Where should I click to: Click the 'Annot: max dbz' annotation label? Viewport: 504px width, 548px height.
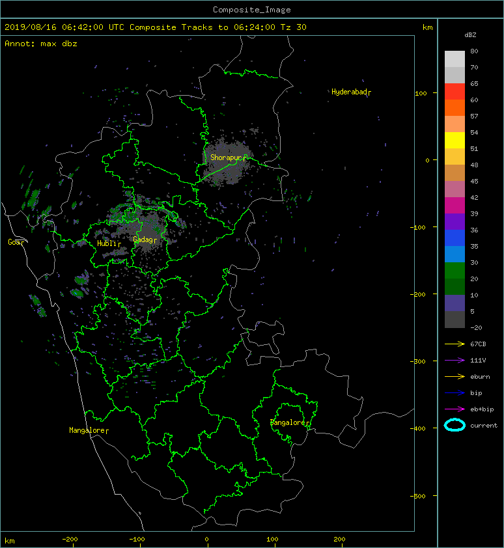click(x=41, y=44)
